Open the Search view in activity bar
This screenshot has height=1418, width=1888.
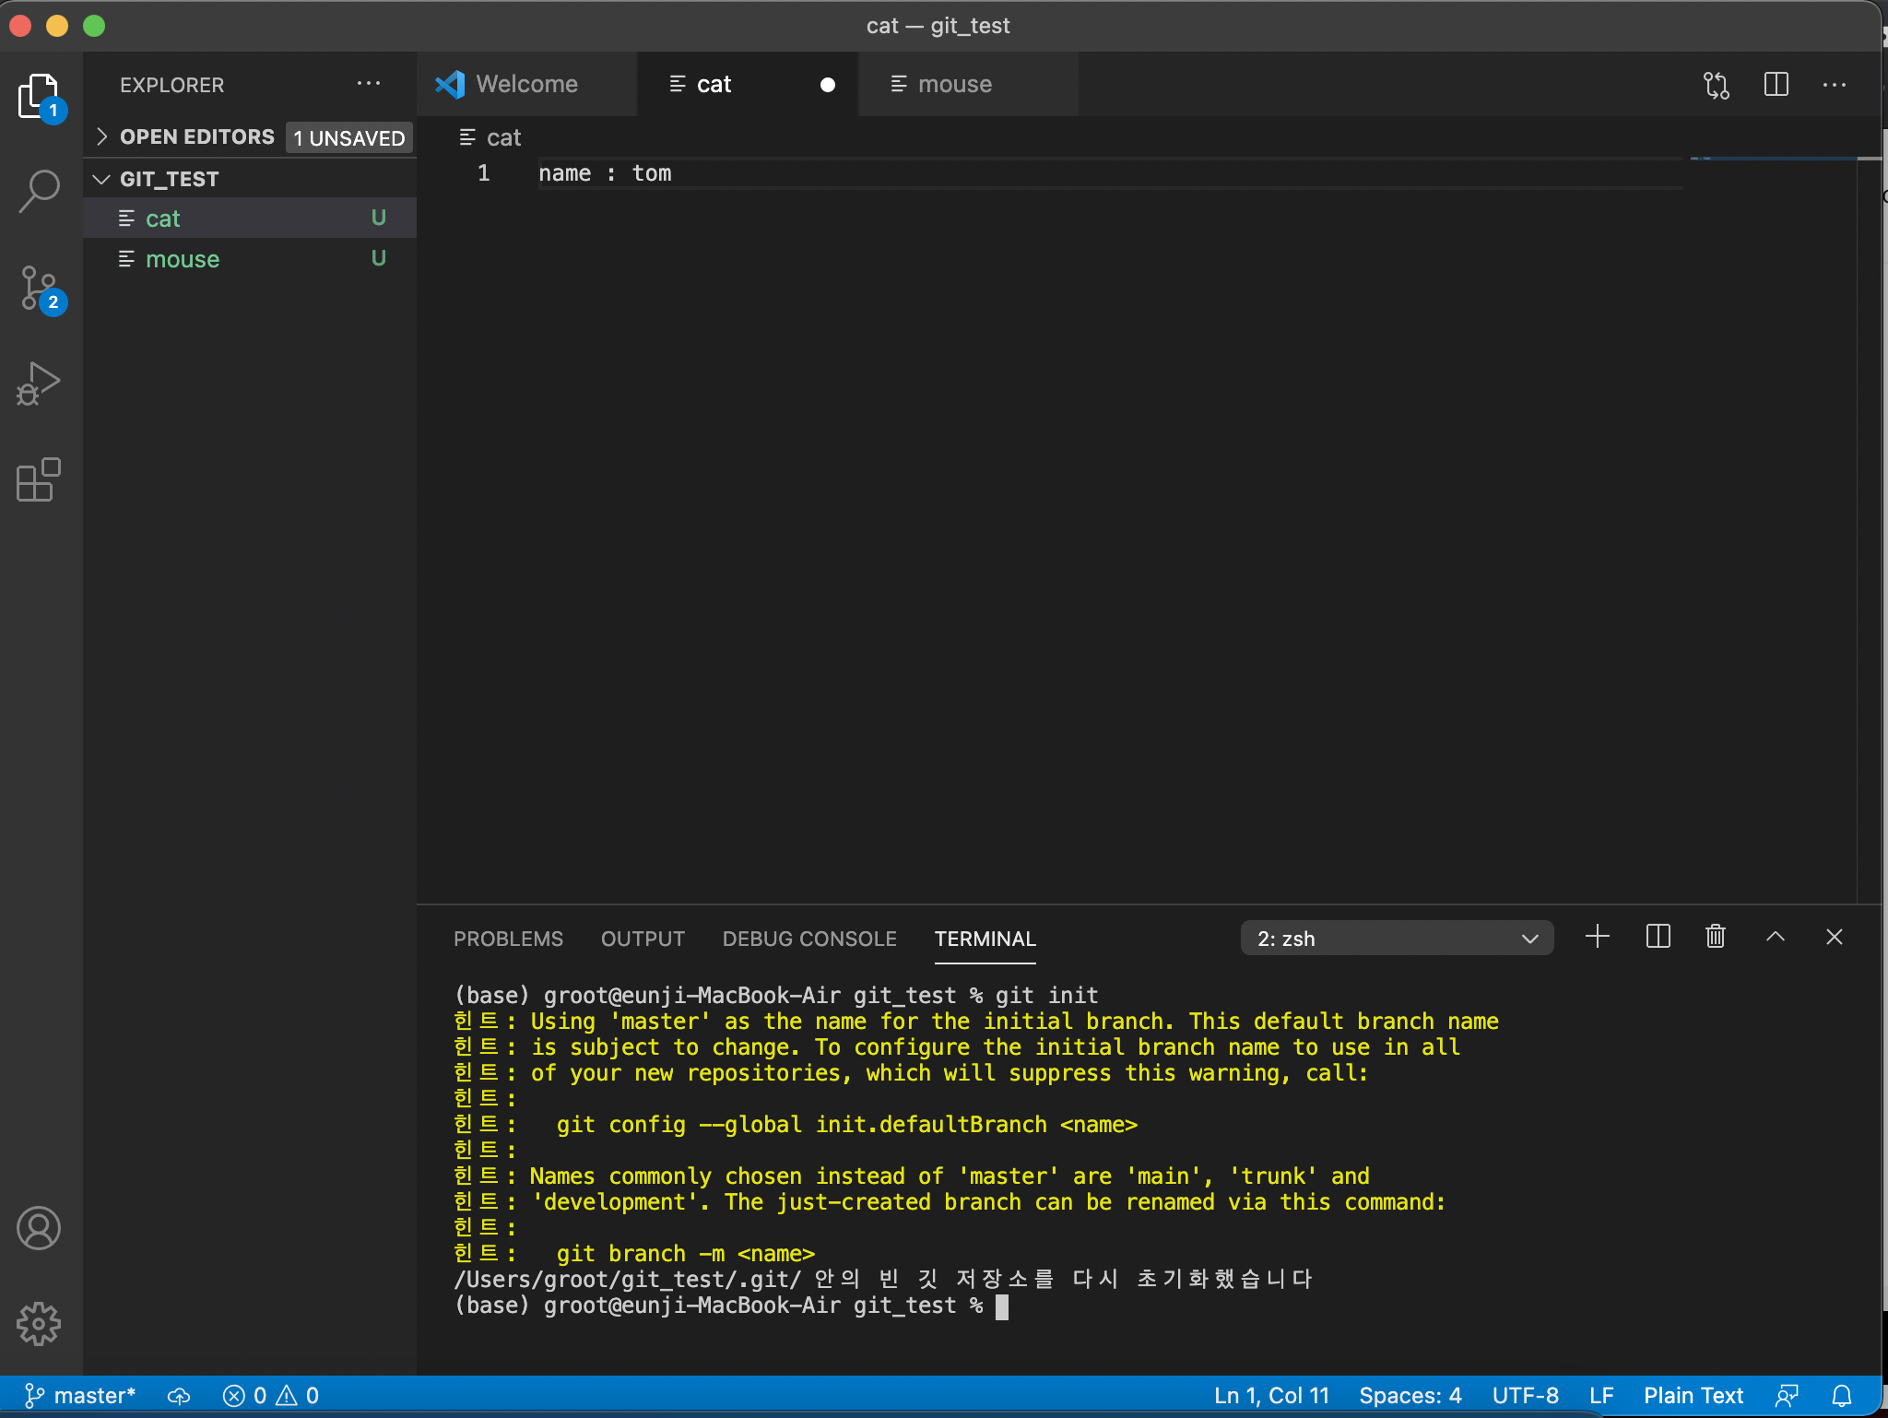click(x=40, y=191)
